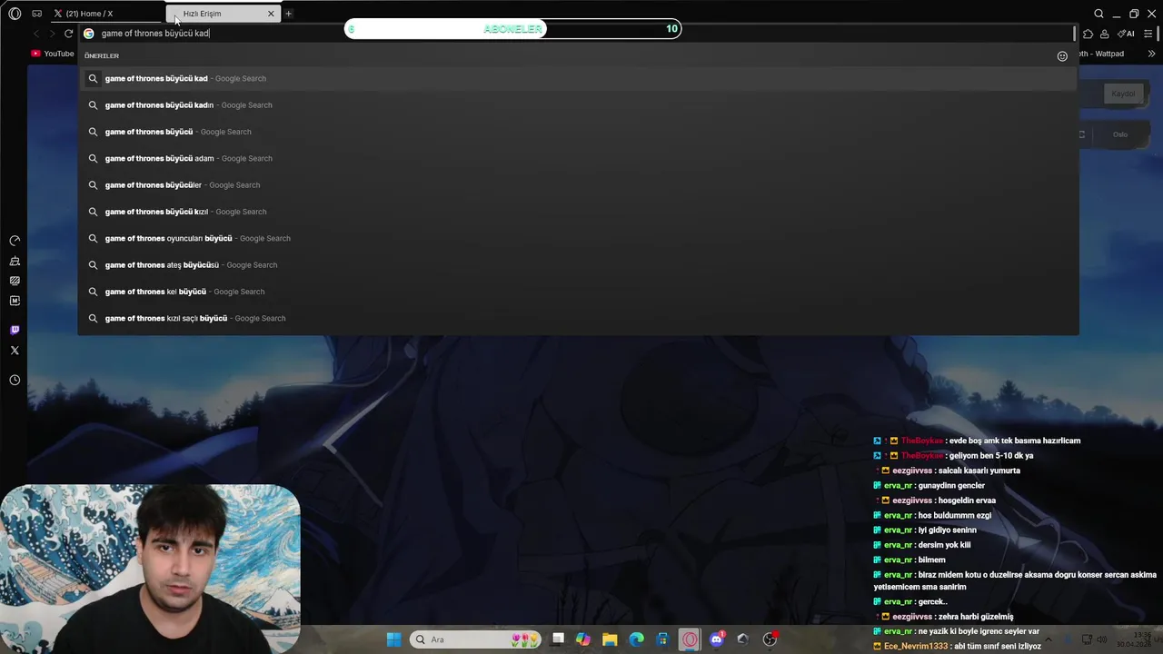Open the X sidebar icon
The height and width of the screenshot is (654, 1163).
tap(15, 350)
